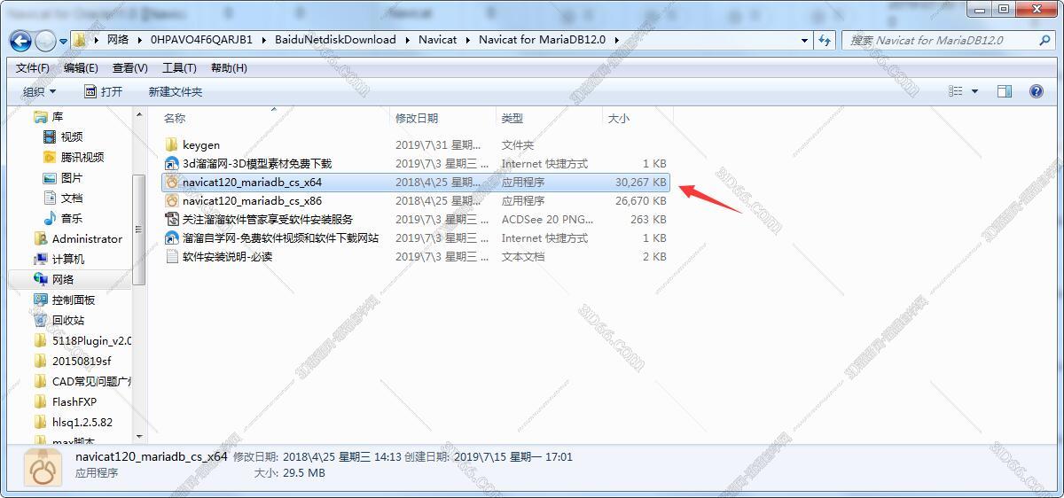1064x498 pixels.
Task: Open the 组织 dropdown menu
Action: [39, 91]
